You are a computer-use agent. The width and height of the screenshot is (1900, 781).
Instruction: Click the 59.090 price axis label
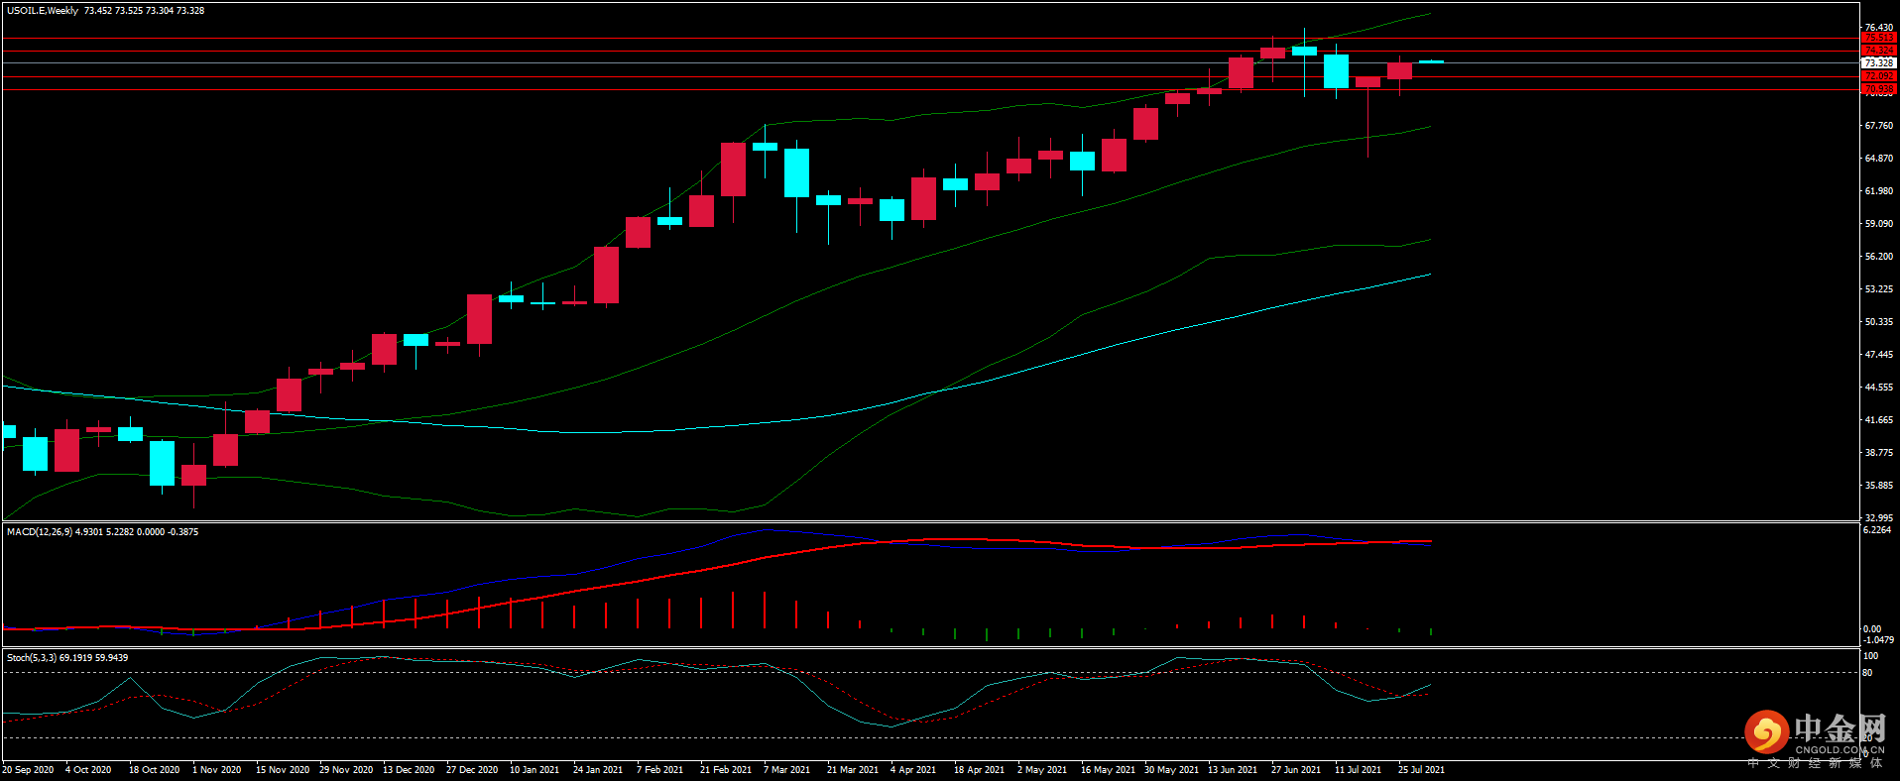pyautogui.click(x=1878, y=224)
